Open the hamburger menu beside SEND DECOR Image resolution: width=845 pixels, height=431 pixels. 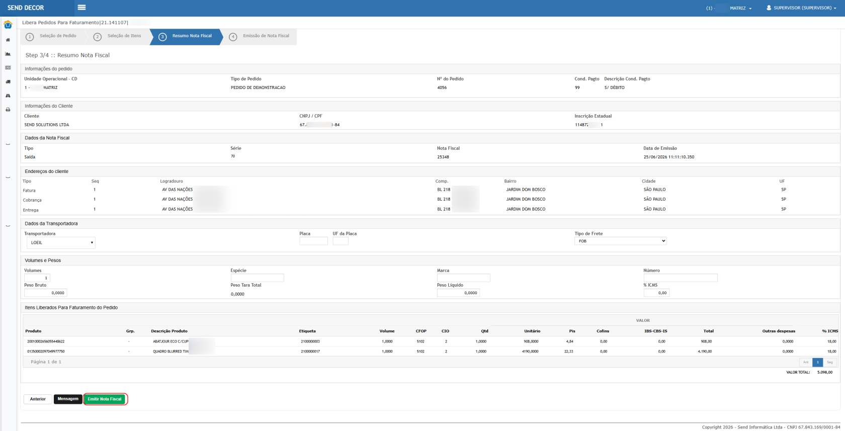(x=81, y=8)
